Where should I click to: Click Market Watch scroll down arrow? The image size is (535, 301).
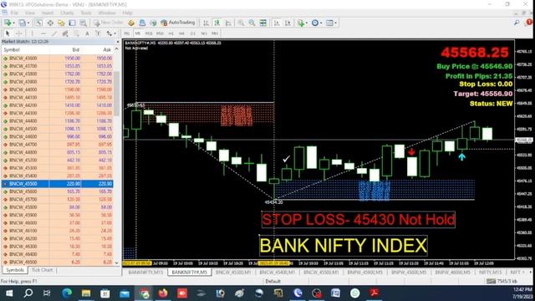click(x=117, y=263)
